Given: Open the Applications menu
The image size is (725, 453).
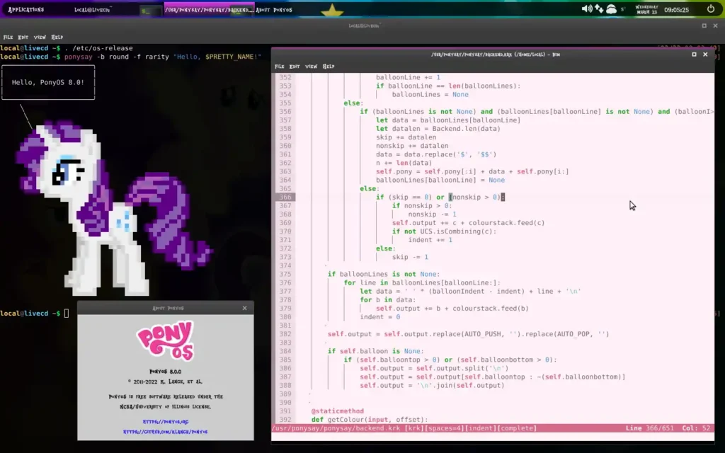Looking at the screenshot, I should (x=26, y=10).
